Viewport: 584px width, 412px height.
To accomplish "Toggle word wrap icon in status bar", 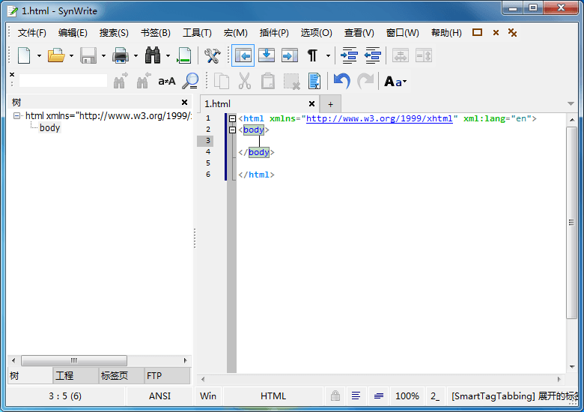I will [356, 396].
